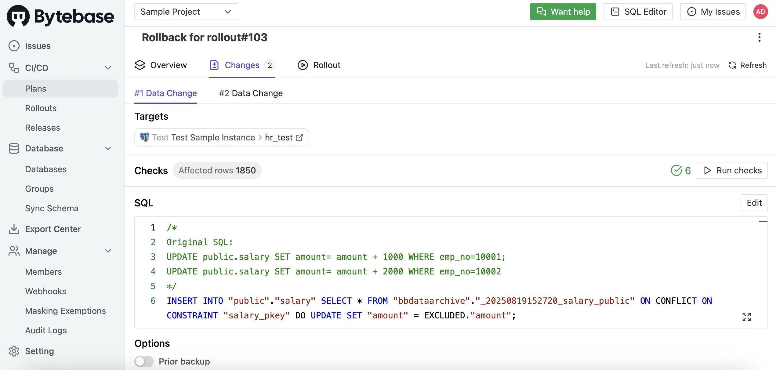Image resolution: width=776 pixels, height=370 pixels.
Task: Click the Edit SQL button
Action: tap(754, 203)
